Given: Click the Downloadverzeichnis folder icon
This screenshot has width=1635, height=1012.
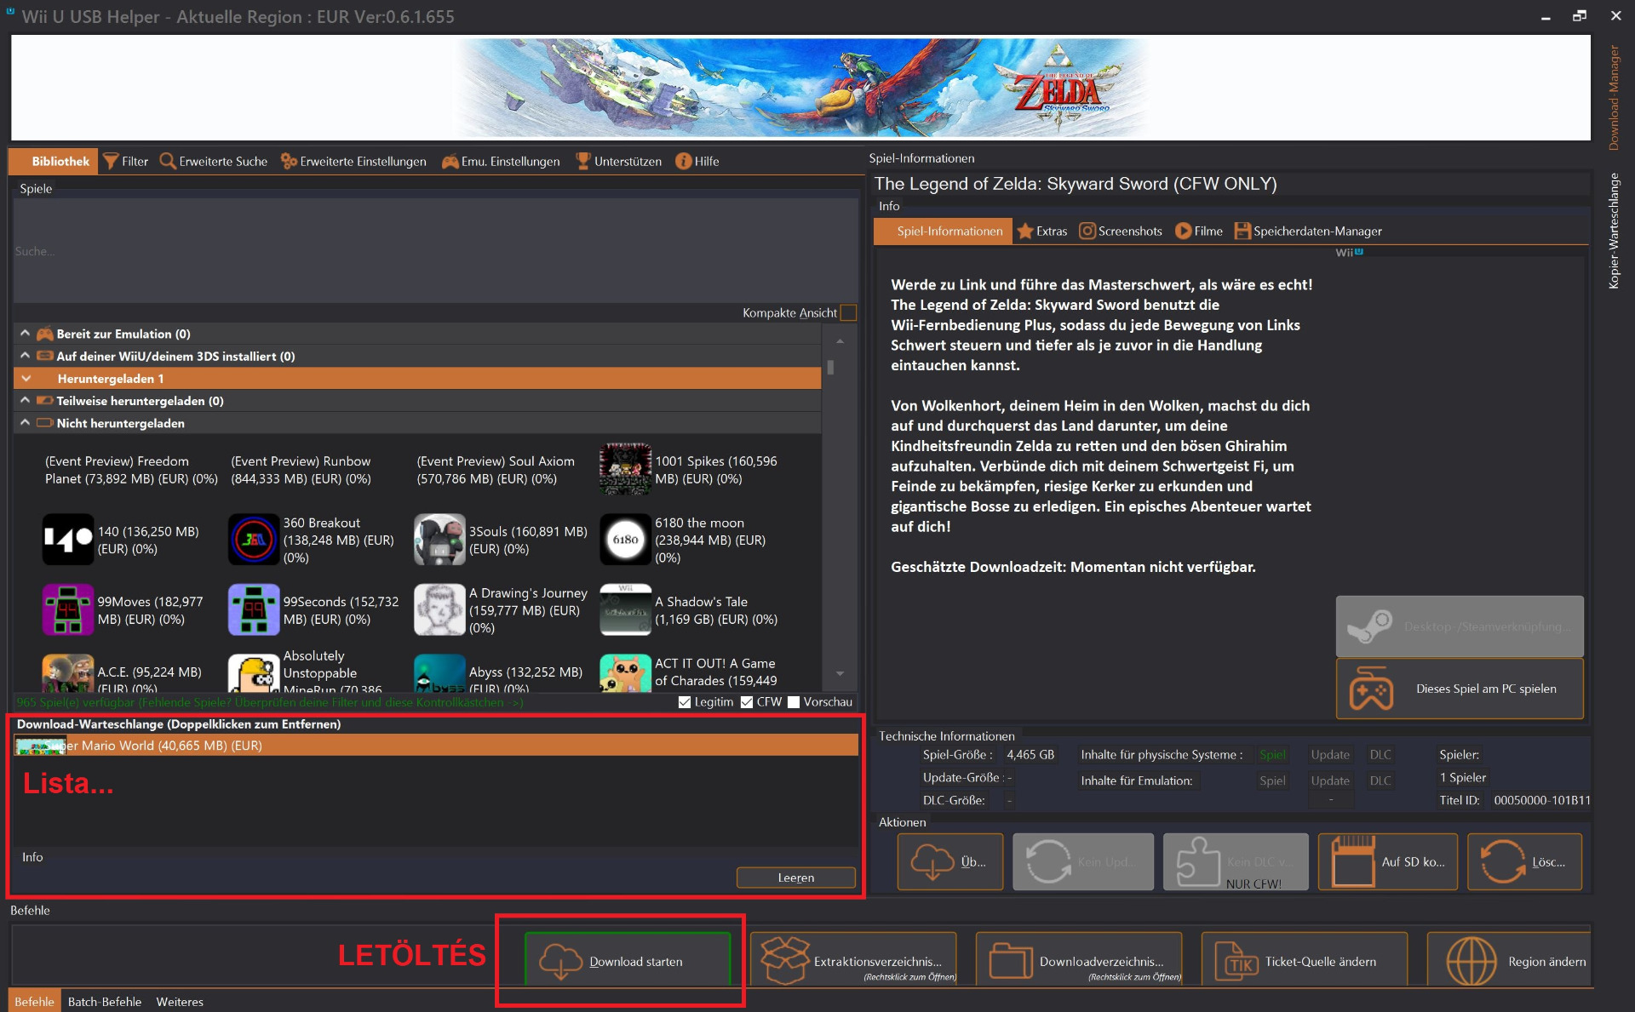Looking at the screenshot, I should pyautogui.click(x=1011, y=961).
